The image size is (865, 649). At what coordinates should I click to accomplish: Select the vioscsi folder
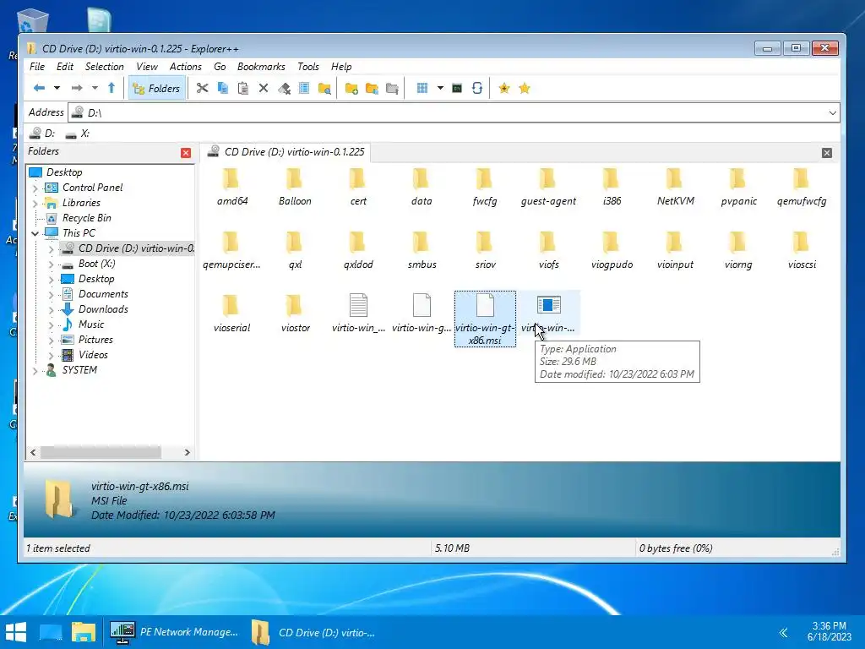click(x=802, y=251)
